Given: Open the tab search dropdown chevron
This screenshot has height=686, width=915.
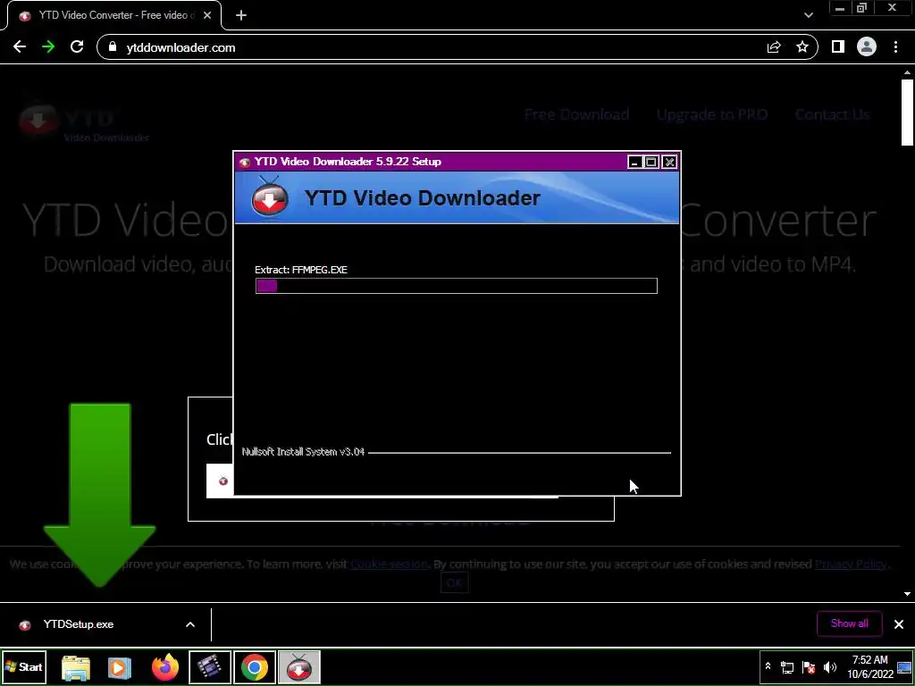Looking at the screenshot, I should click(808, 15).
